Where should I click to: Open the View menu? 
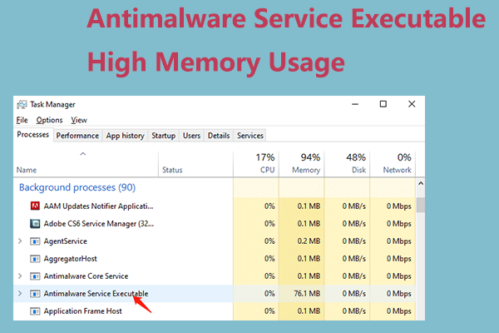(79, 120)
